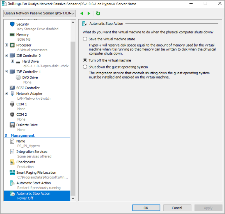Click the green refresh icon in toolbar

pyautogui.click(x=98, y=13)
